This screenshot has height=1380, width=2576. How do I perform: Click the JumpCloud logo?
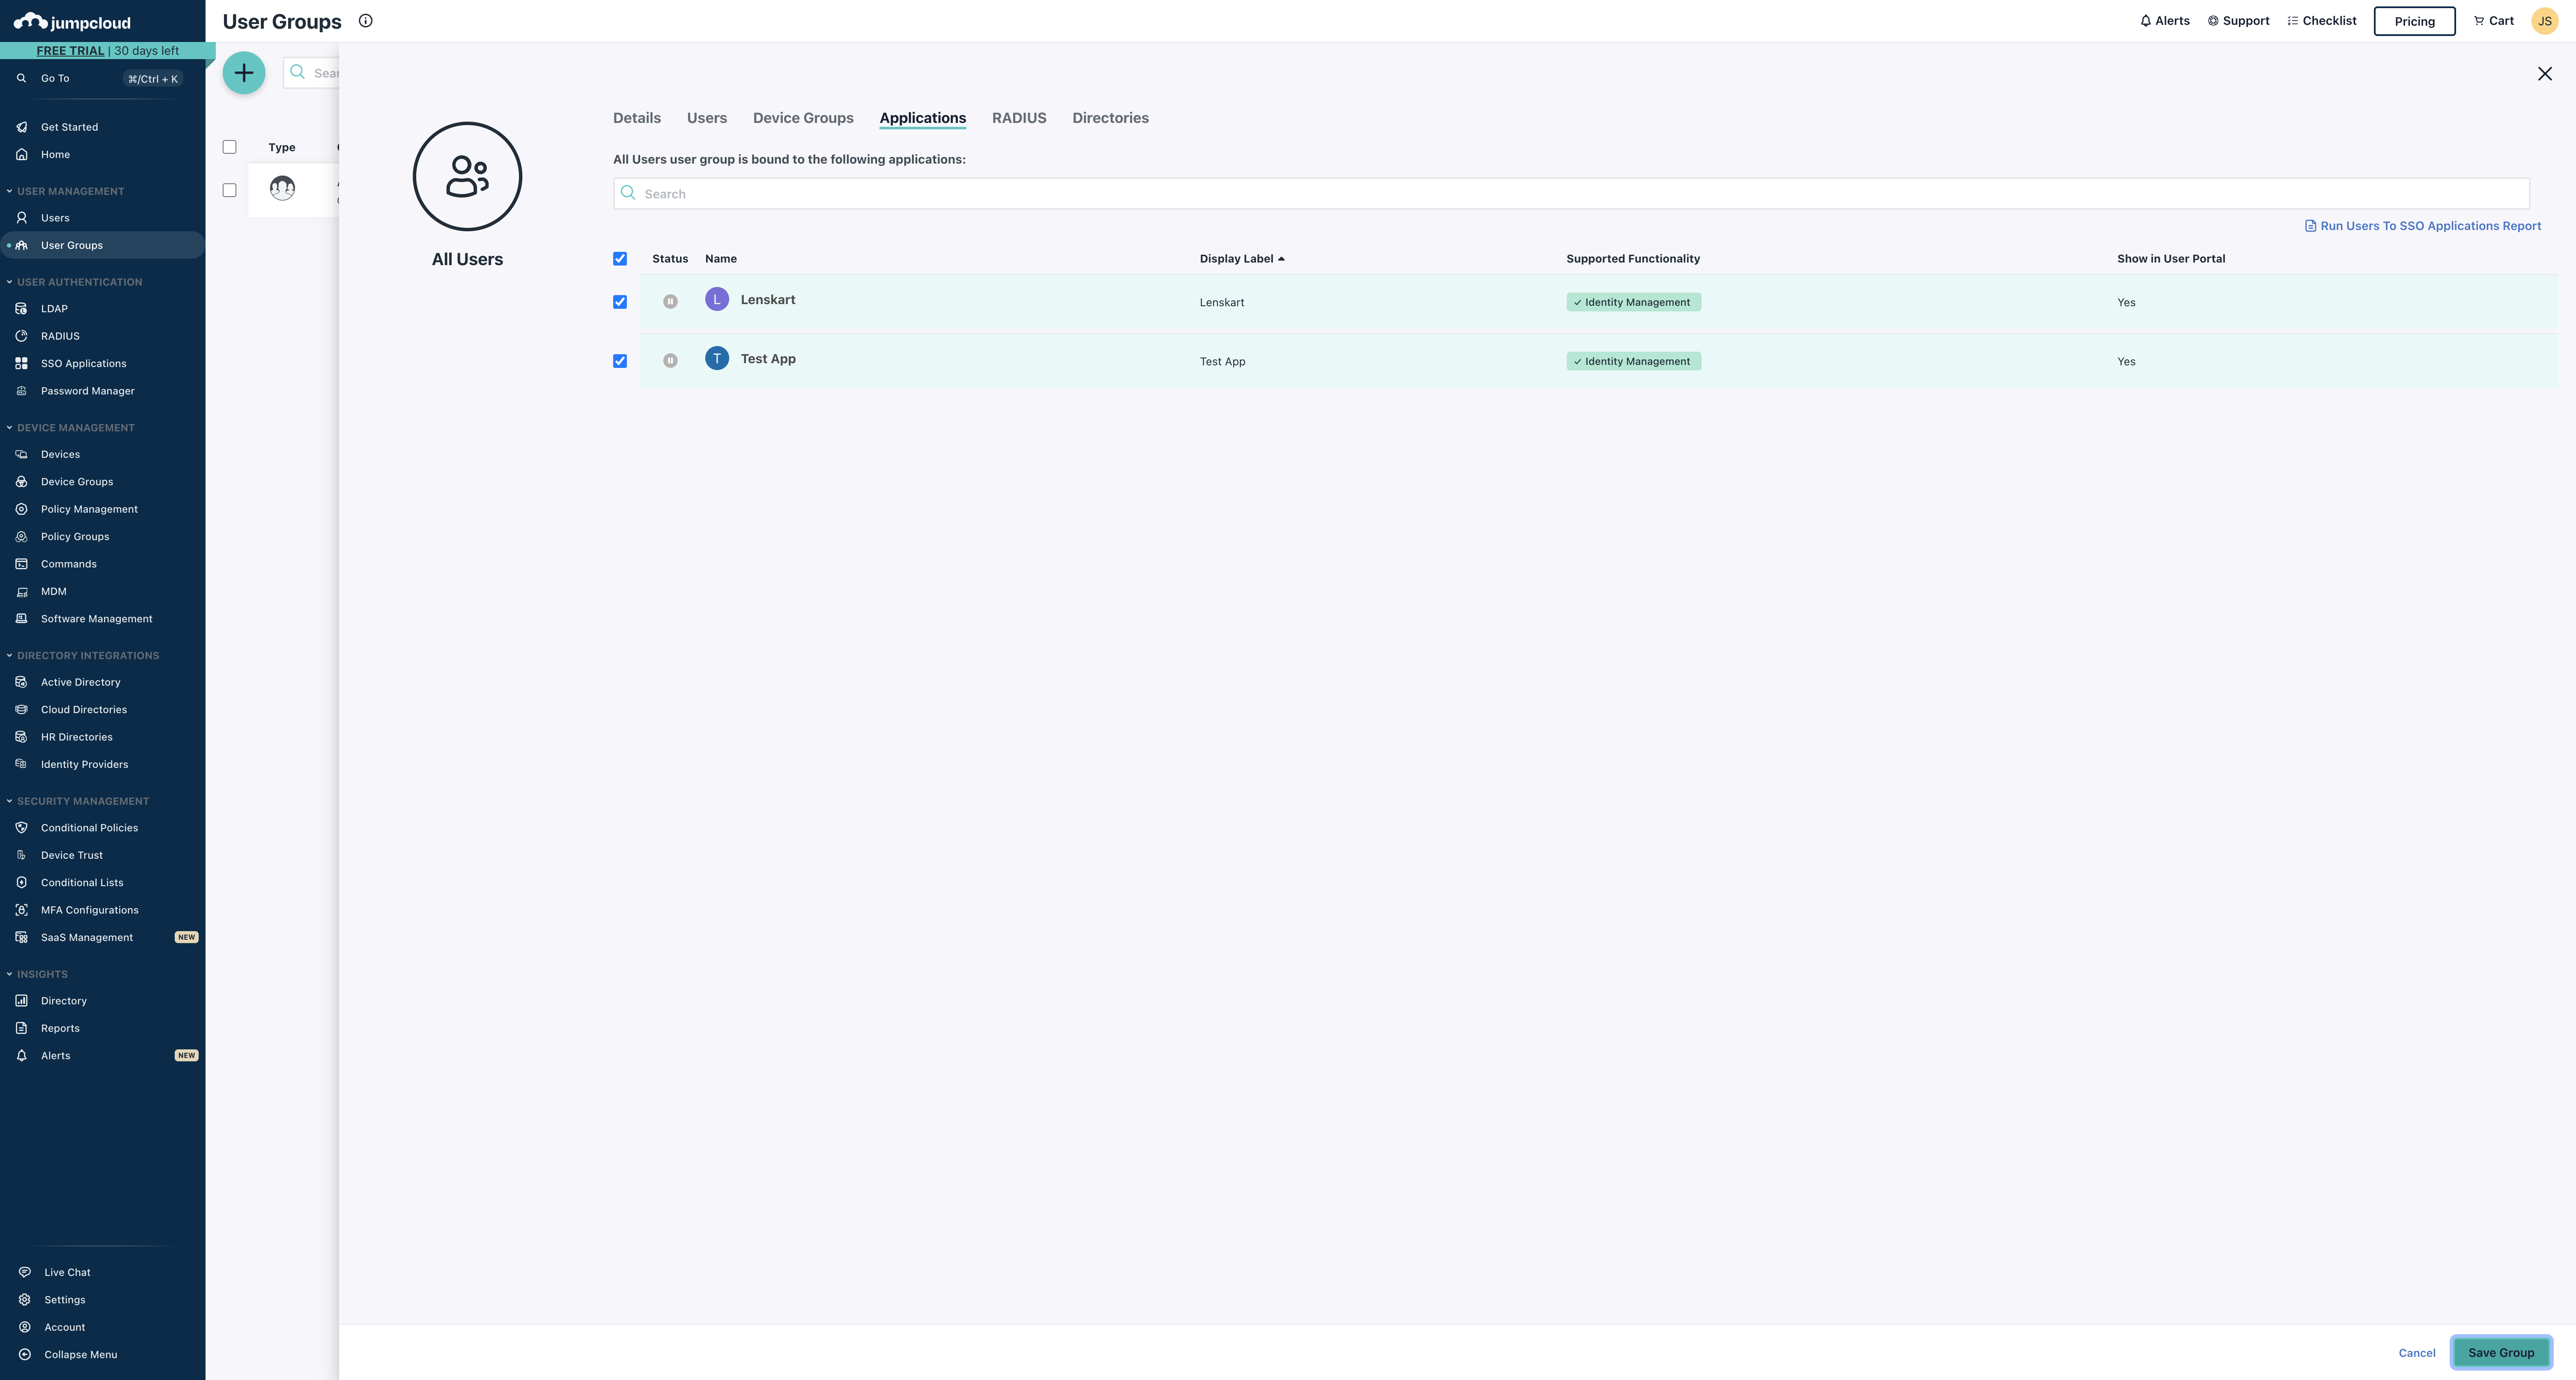[x=72, y=22]
